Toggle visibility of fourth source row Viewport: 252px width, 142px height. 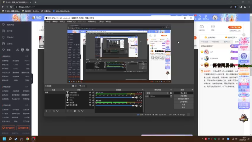click(90, 100)
